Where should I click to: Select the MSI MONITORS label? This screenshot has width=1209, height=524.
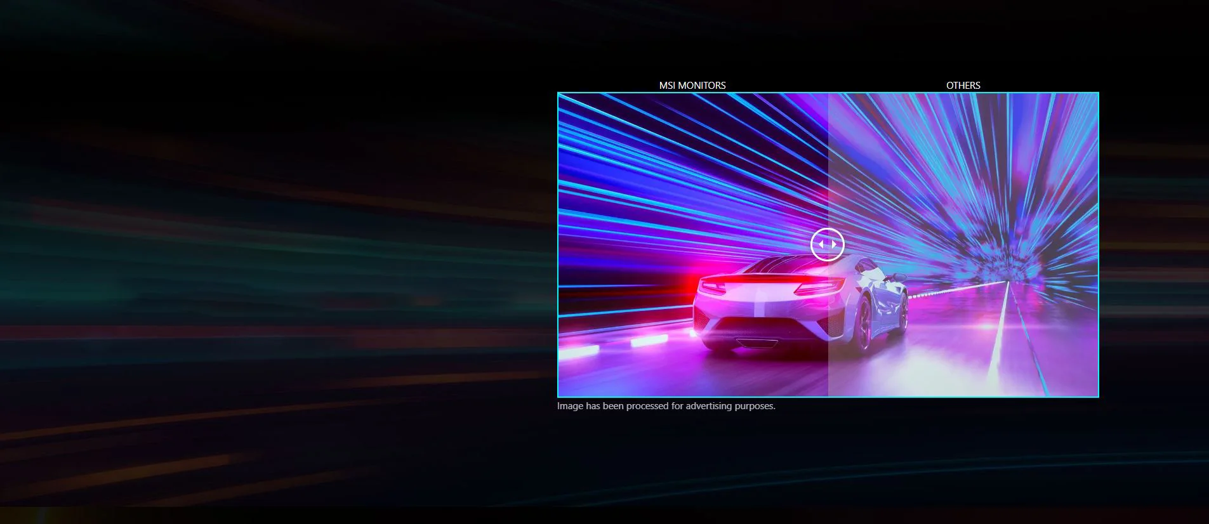(692, 85)
